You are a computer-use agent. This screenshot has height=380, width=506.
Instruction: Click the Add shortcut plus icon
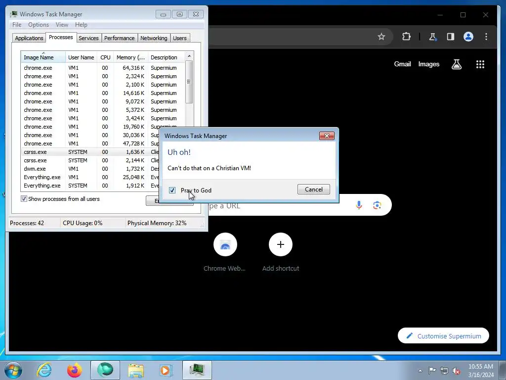[x=281, y=244]
